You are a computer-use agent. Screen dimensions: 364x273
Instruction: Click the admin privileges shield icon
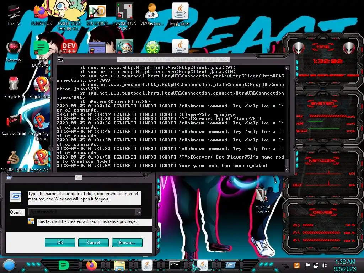(x=31, y=221)
